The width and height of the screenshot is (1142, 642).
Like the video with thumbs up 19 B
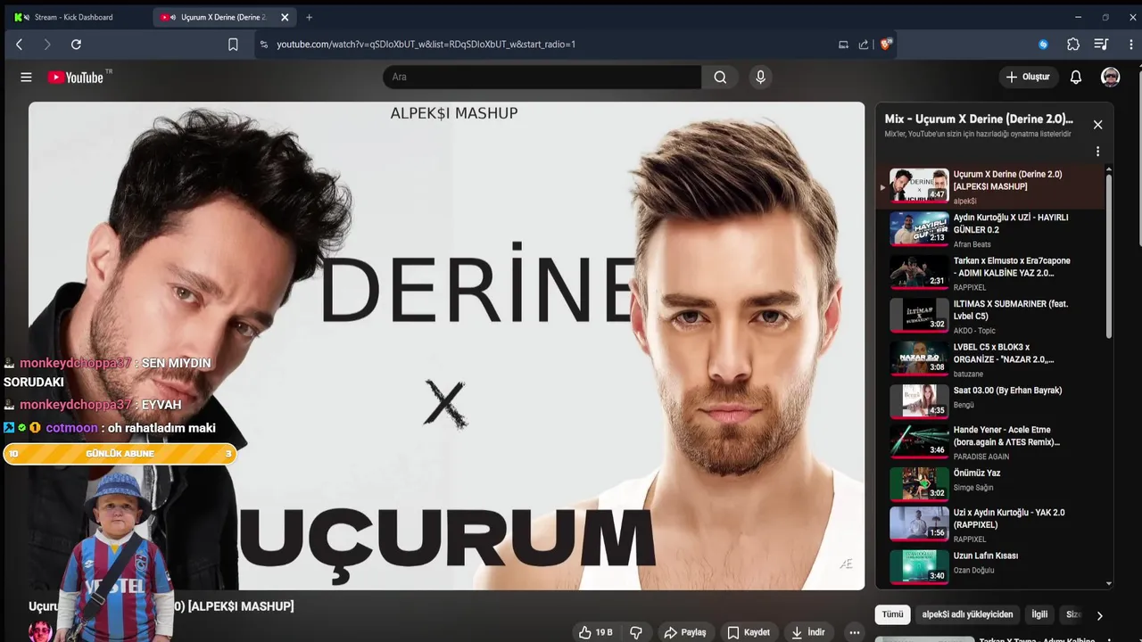point(595,632)
